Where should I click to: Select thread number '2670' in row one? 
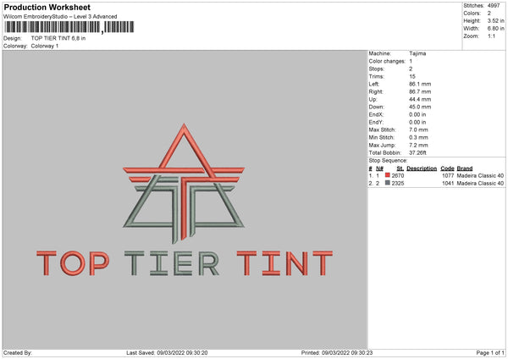click(398, 175)
